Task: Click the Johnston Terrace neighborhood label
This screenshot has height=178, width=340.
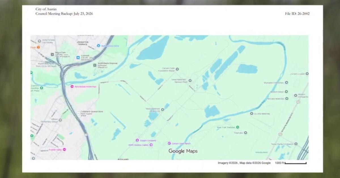Action: 82,43
